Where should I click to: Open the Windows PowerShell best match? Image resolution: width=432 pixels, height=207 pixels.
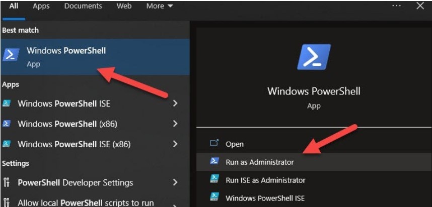95,57
